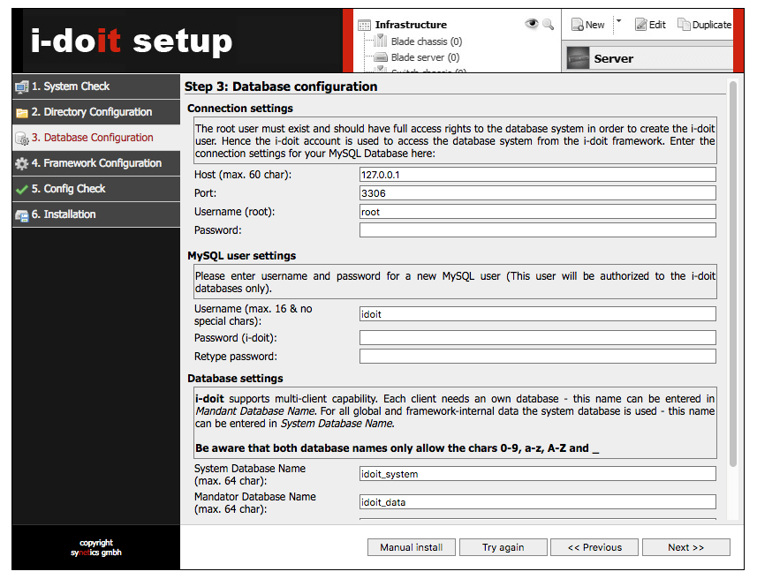The image size is (757, 579).
Task: Click the Manual install button
Action: click(412, 547)
